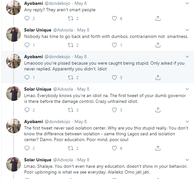
Task: Like the 'Any reply? They aren't smart' tweet
Action: point(114,19)
